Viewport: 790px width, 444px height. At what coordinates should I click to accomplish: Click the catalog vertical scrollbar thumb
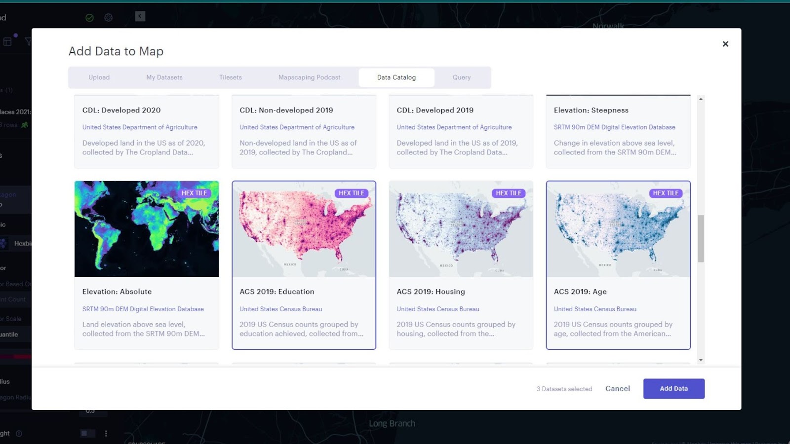[x=701, y=239]
